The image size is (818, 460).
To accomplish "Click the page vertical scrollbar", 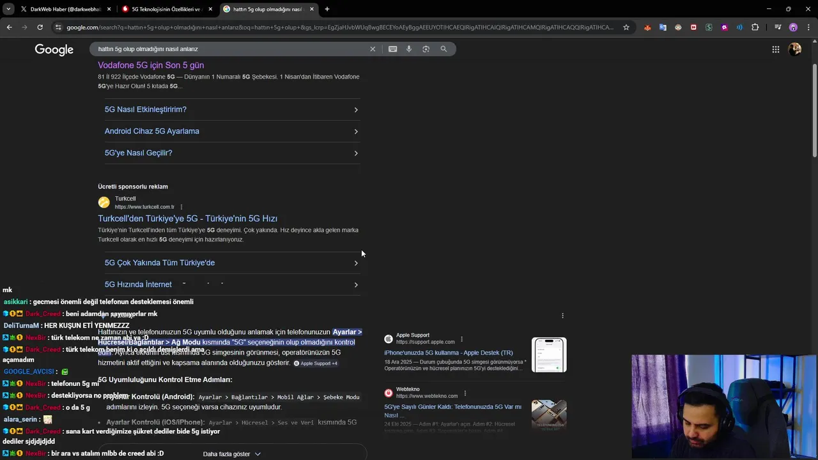I will (814, 109).
